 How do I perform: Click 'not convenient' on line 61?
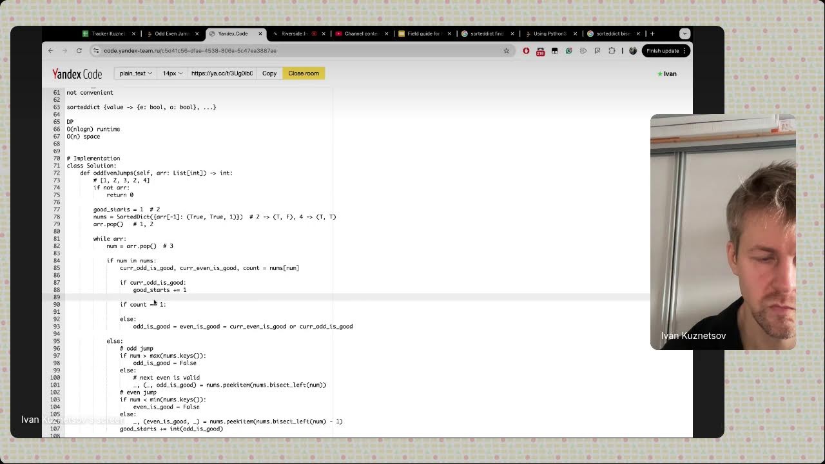tap(90, 93)
